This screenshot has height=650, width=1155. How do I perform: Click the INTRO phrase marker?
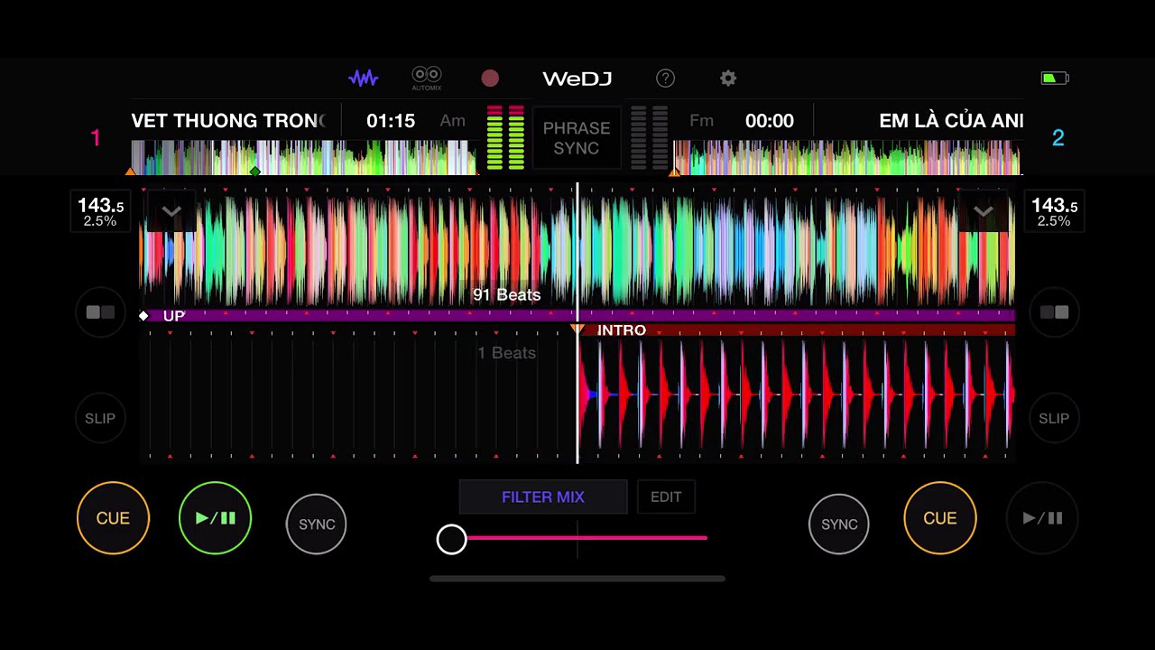pyautogui.click(x=622, y=330)
